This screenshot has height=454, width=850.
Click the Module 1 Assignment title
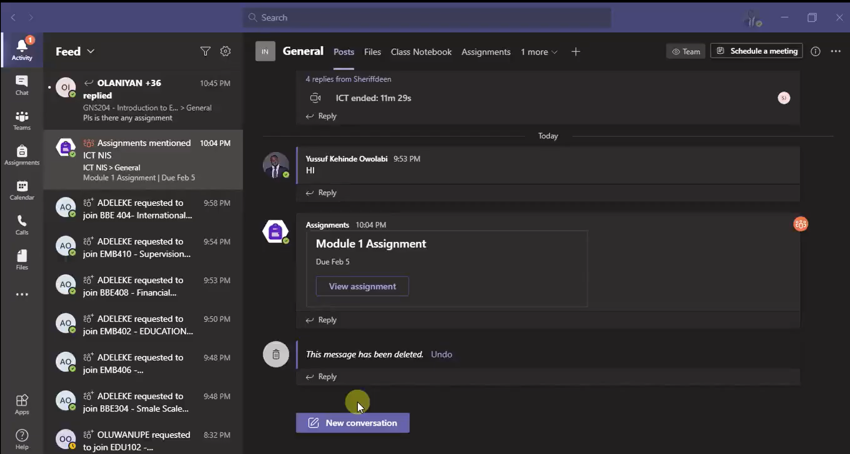pos(371,244)
